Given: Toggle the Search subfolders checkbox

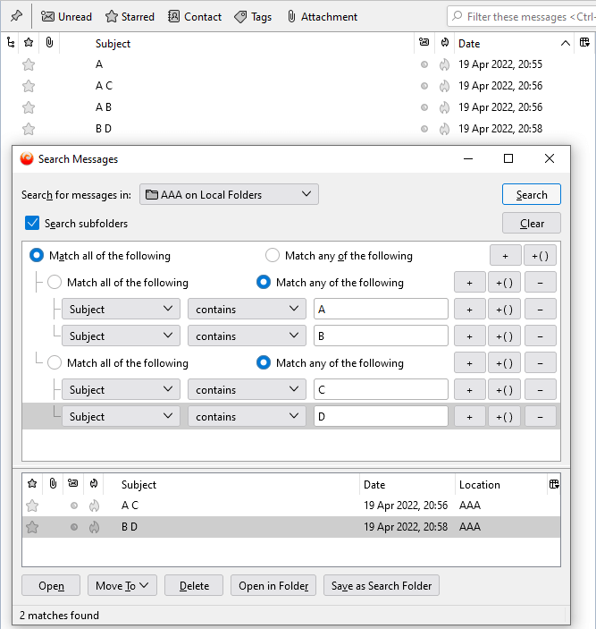Looking at the screenshot, I should click(32, 223).
